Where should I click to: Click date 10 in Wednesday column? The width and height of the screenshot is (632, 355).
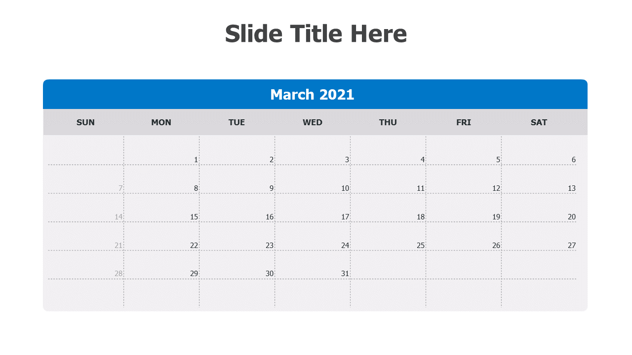click(345, 188)
